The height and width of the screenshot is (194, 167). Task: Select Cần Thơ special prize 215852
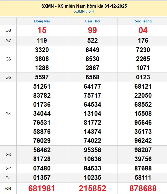point(92,188)
